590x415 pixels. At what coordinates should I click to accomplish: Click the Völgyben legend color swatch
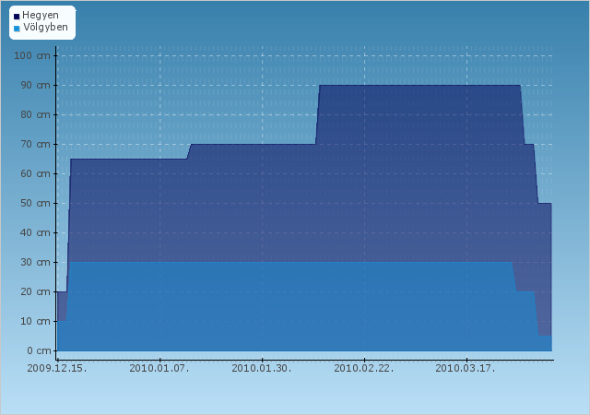pyautogui.click(x=17, y=29)
